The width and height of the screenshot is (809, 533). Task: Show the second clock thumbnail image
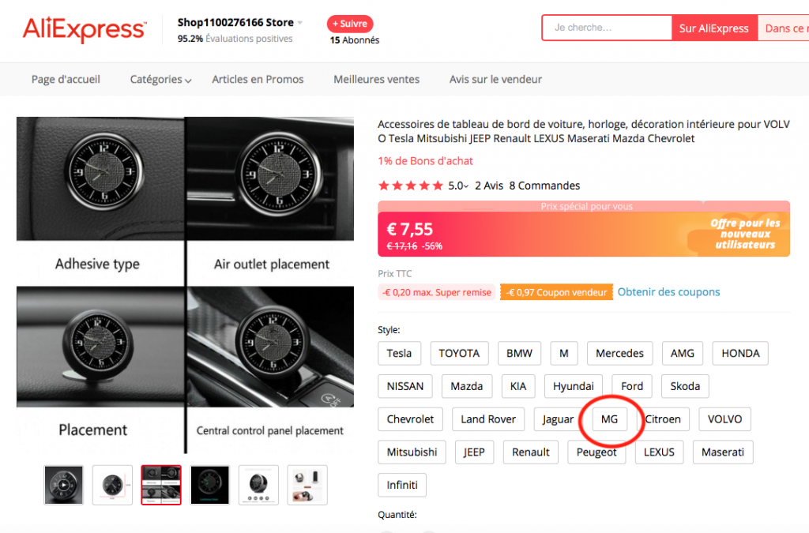point(112,485)
